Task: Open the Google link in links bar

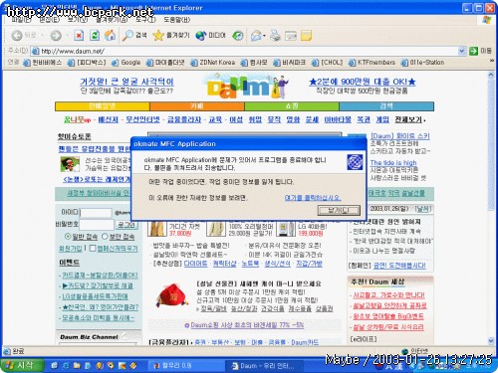Action: coord(126,63)
